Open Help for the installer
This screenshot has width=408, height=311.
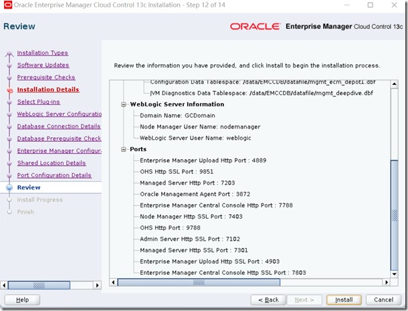tap(22, 300)
